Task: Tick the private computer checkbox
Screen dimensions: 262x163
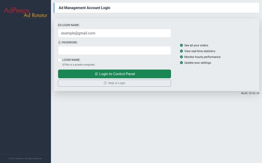Action: click(x=59, y=60)
